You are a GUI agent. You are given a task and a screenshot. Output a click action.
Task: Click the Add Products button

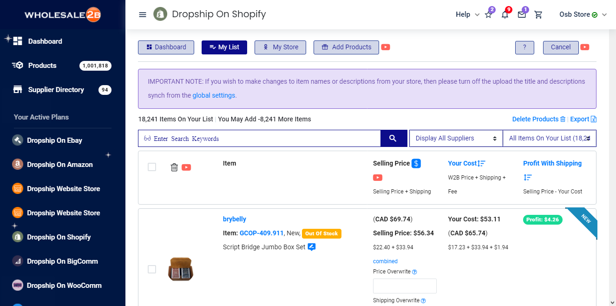[346, 47]
